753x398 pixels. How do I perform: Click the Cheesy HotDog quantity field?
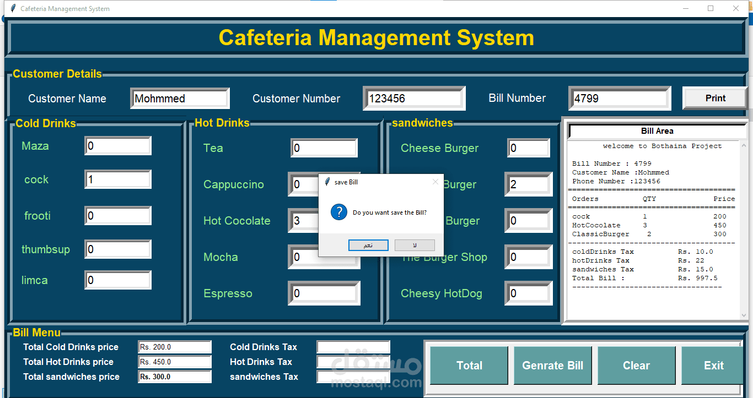click(x=528, y=293)
